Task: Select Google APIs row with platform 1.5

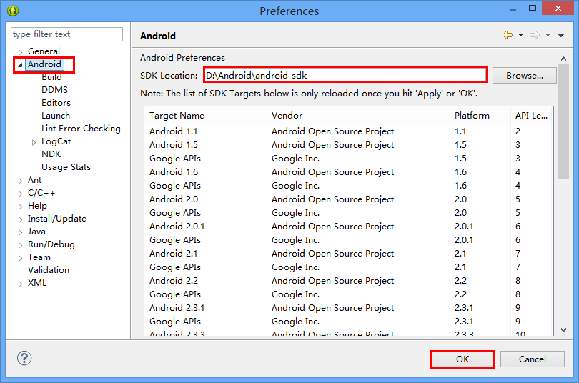Action: pyautogui.click(x=349, y=159)
